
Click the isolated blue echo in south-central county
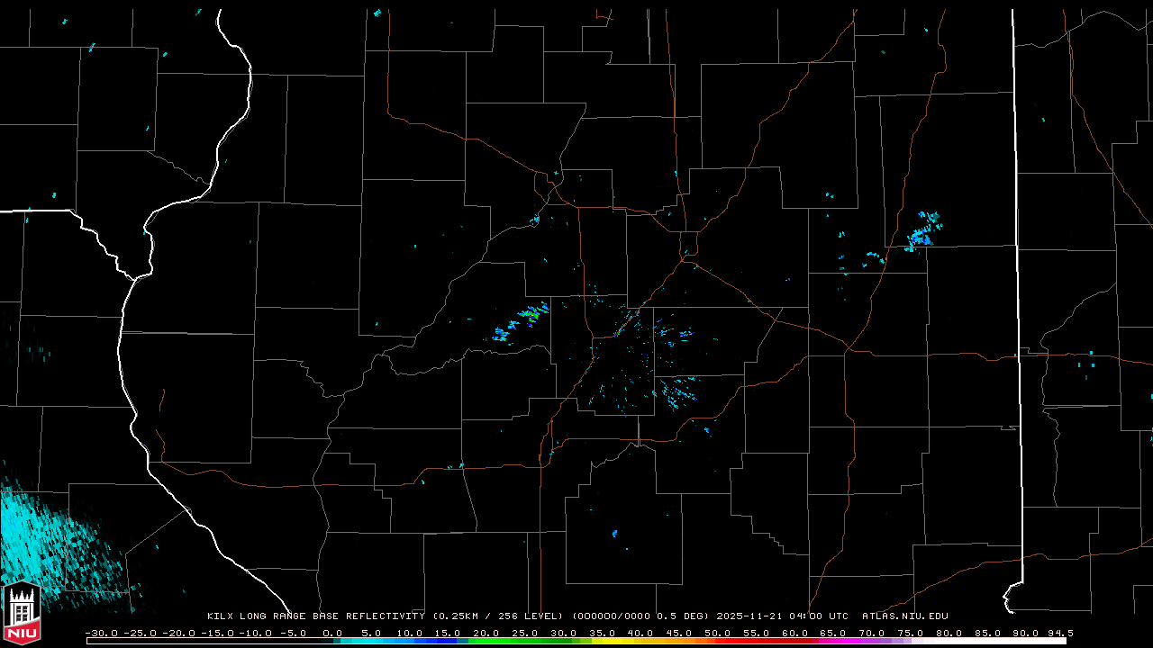coord(614,533)
